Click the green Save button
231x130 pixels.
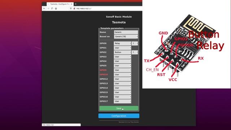(119, 108)
